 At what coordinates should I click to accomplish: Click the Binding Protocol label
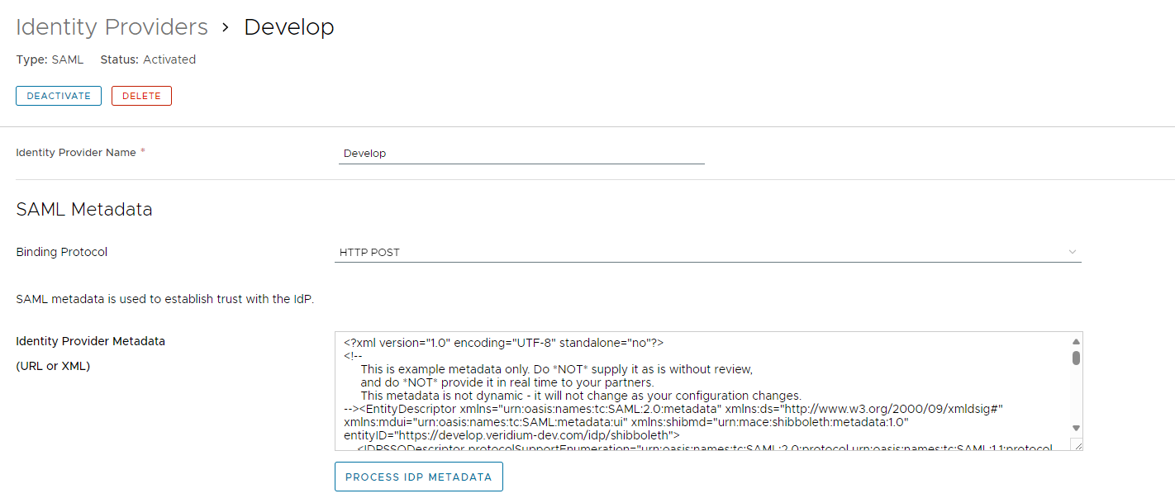(62, 252)
